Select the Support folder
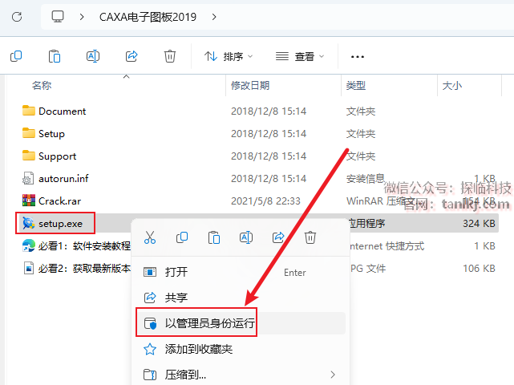 point(57,156)
